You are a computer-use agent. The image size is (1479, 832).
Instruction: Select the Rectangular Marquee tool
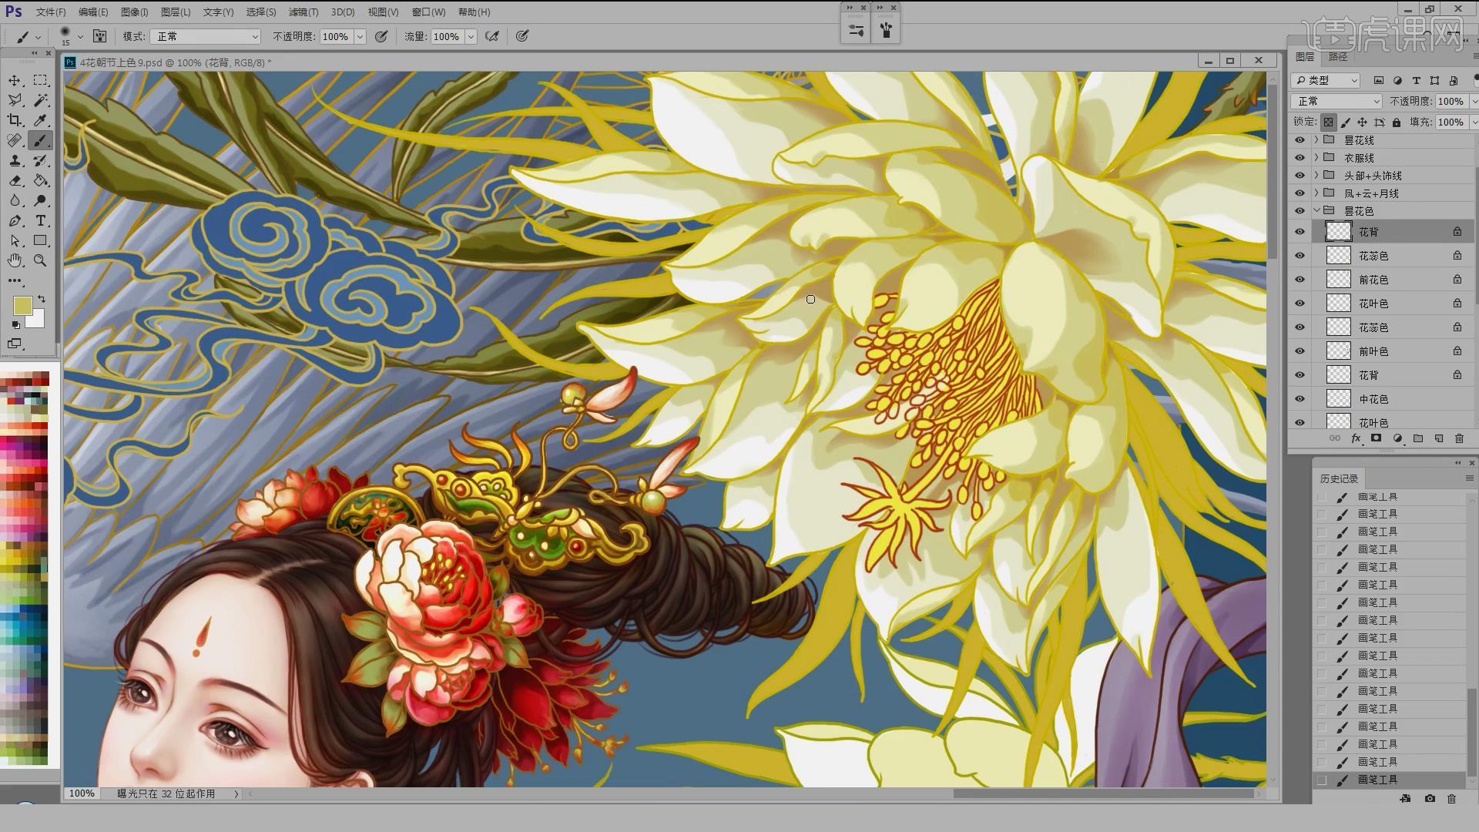41,80
